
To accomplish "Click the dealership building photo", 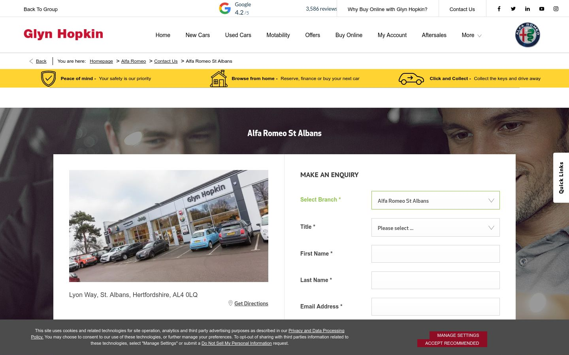I will (169, 226).
